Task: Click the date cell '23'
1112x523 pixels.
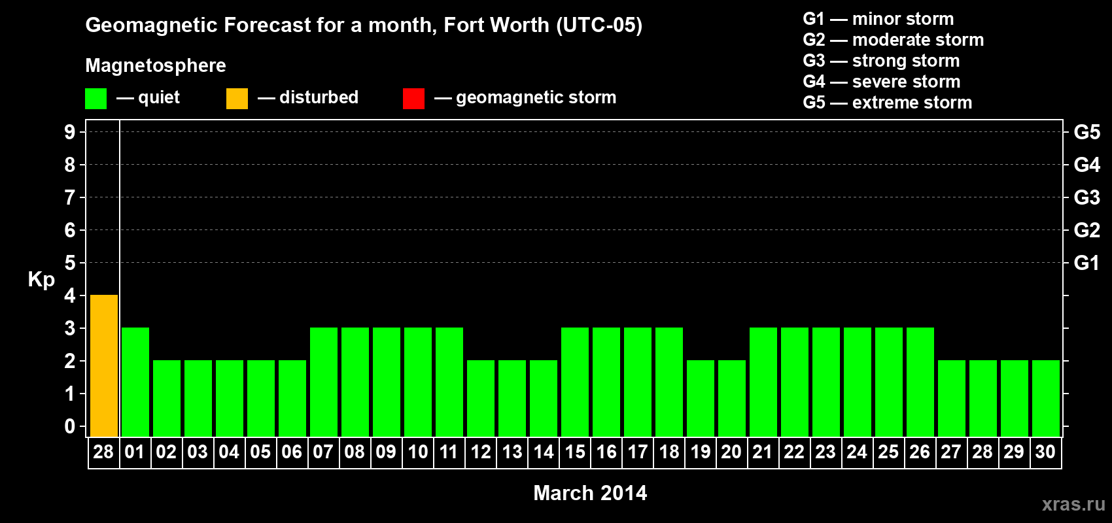Action: coord(826,452)
